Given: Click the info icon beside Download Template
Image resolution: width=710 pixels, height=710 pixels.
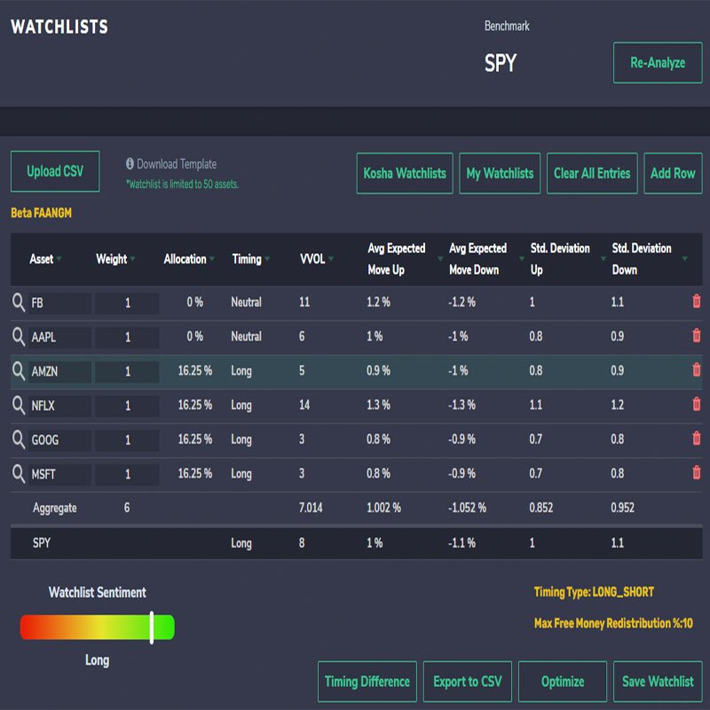Looking at the screenshot, I should coord(130,163).
